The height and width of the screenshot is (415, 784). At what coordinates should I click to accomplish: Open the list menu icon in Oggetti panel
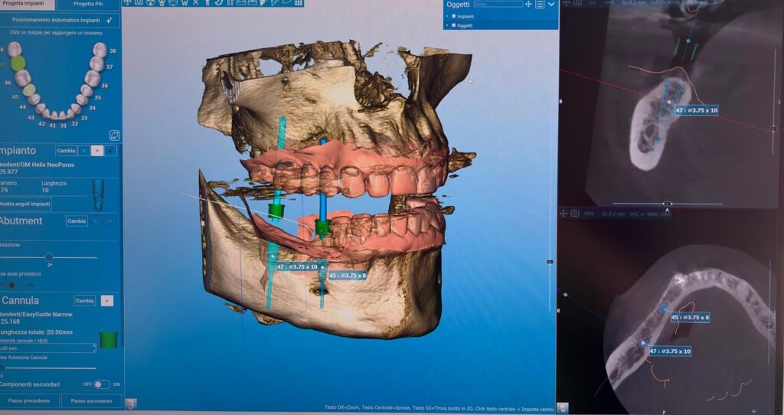click(540, 4)
